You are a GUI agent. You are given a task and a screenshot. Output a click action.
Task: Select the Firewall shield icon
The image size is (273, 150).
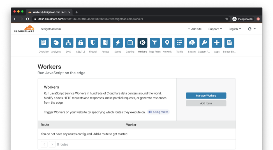[93, 43]
